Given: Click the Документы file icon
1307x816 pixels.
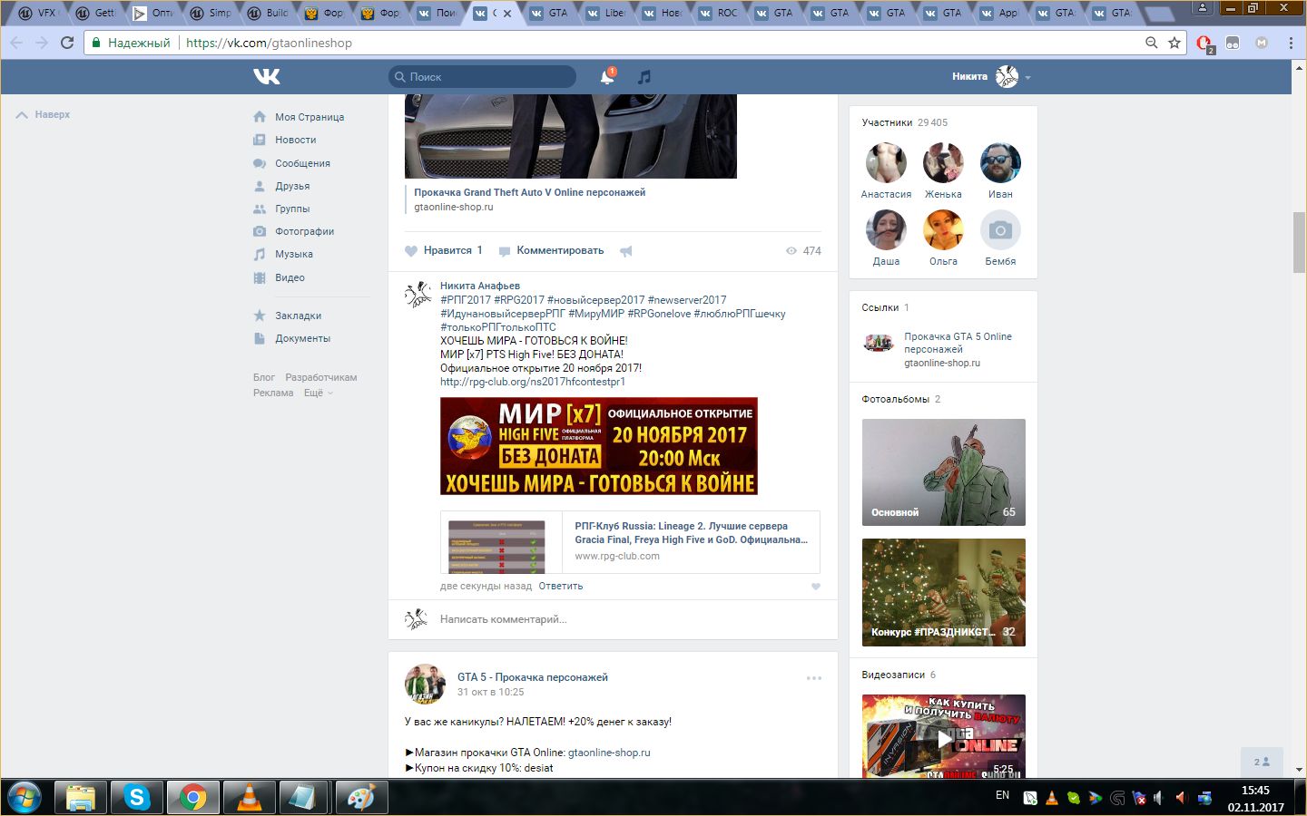Looking at the screenshot, I should pyautogui.click(x=260, y=338).
